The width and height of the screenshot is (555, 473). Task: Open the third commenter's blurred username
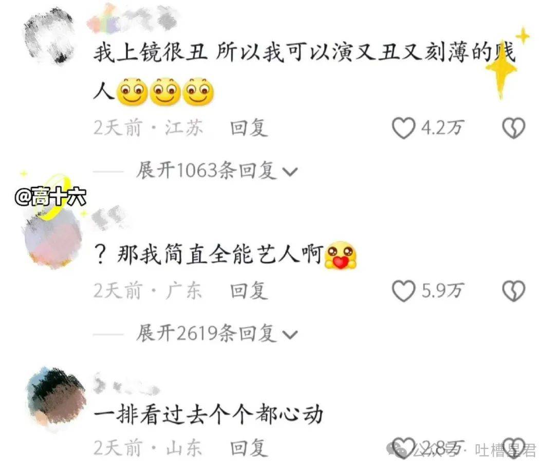point(127,384)
